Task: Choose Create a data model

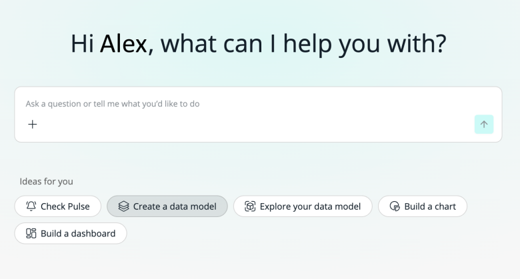Action: (167, 206)
